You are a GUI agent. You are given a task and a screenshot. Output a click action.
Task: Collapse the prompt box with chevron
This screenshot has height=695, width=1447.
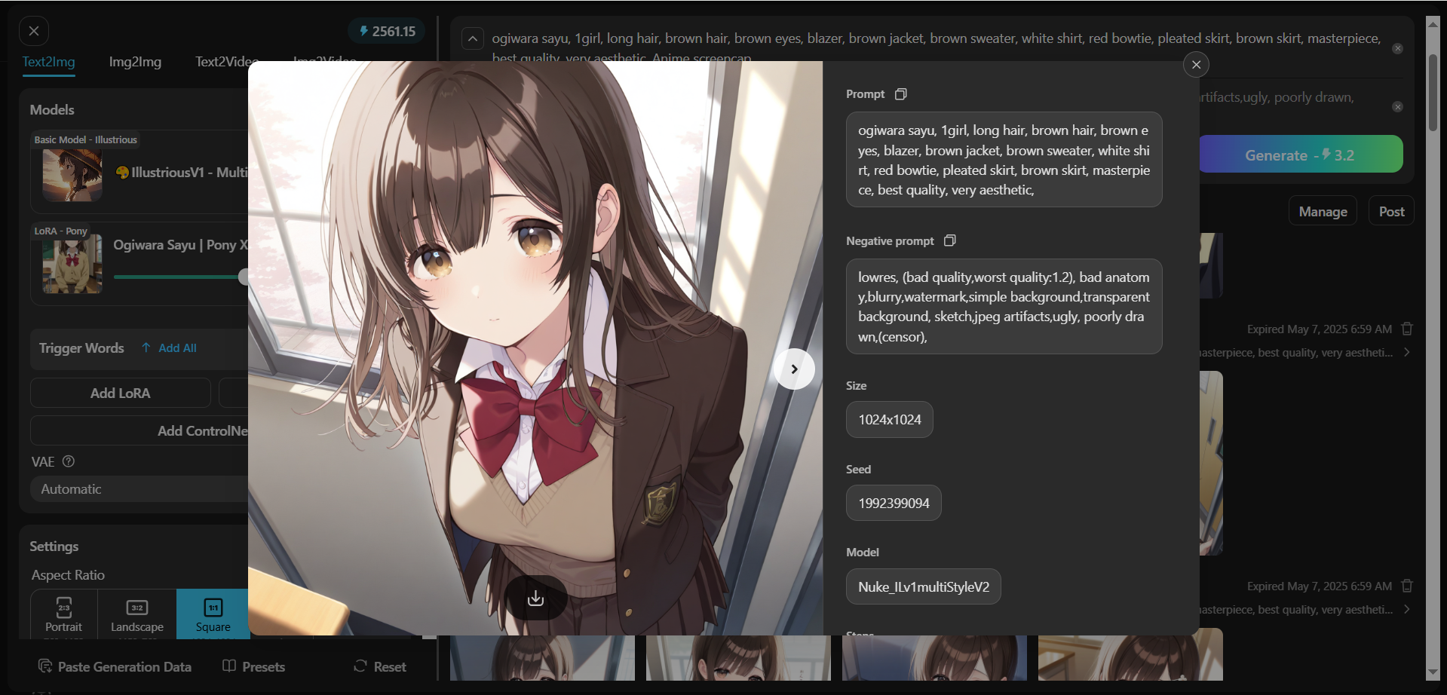click(x=473, y=38)
